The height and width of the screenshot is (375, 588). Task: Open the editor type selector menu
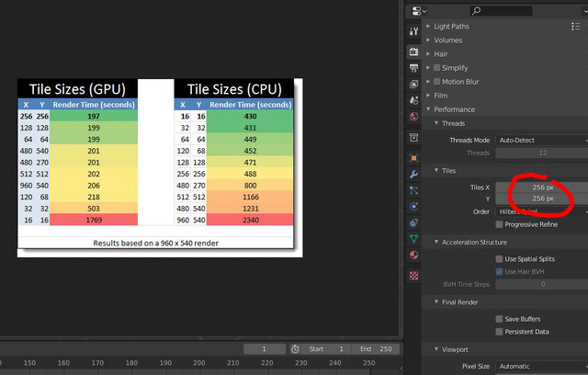[419, 11]
